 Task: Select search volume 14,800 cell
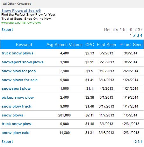click(x=64, y=133)
